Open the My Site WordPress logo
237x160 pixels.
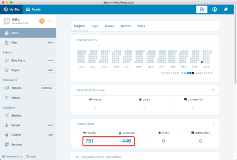tap(6, 9)
